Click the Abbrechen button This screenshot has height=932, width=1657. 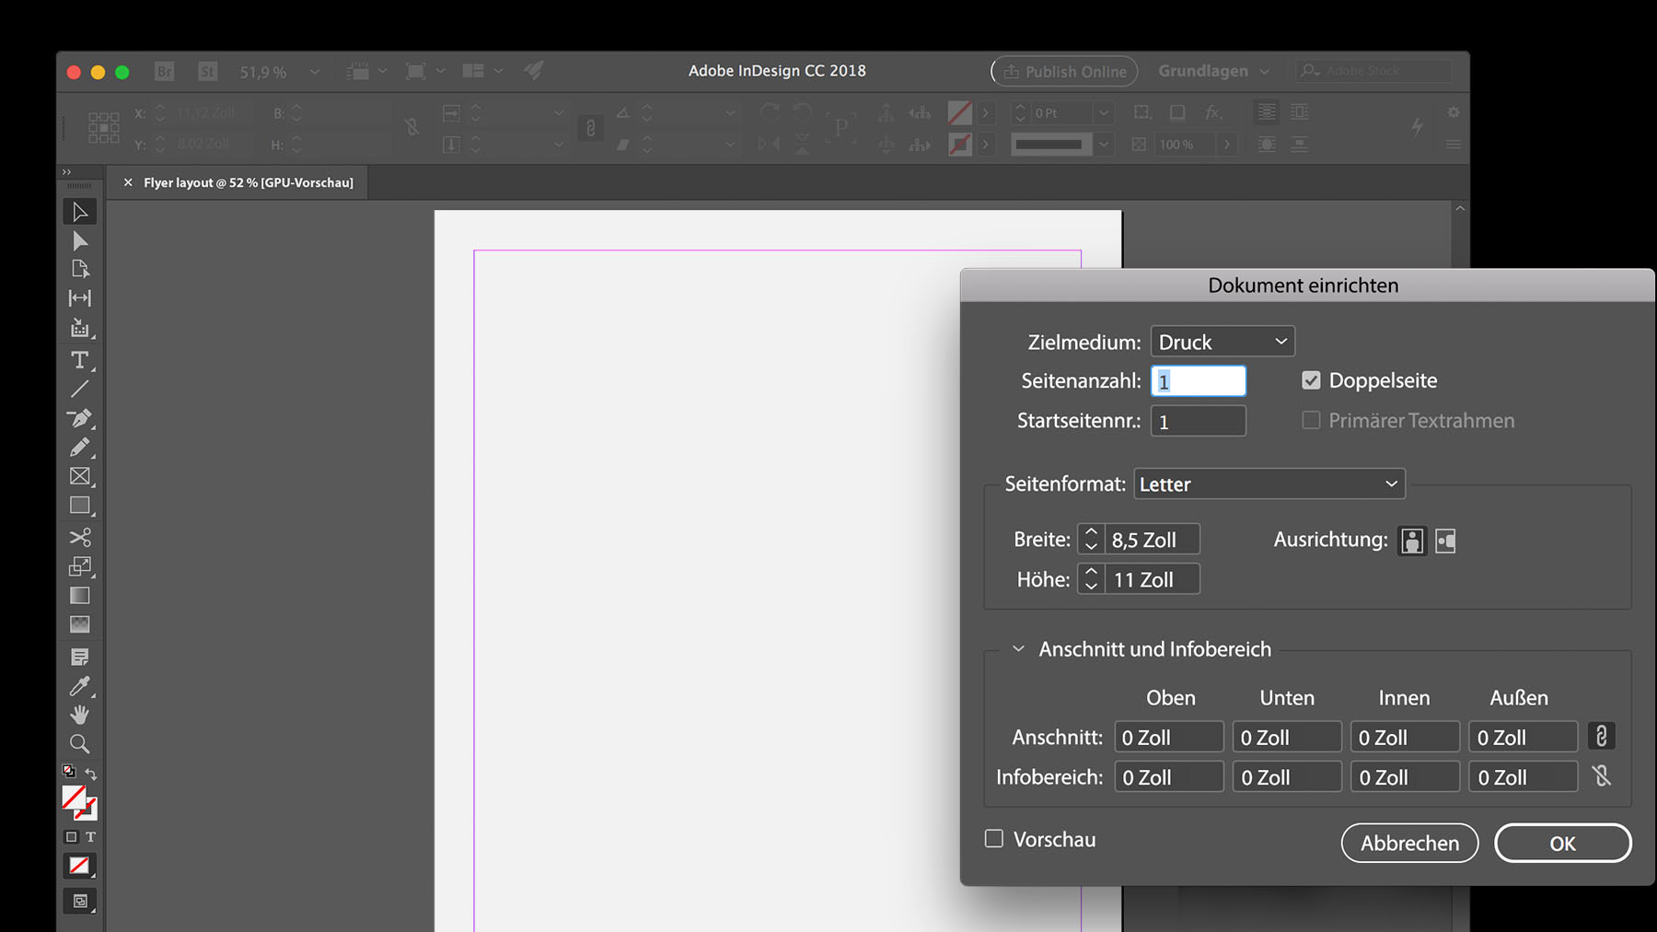[x=1409, y=843]
